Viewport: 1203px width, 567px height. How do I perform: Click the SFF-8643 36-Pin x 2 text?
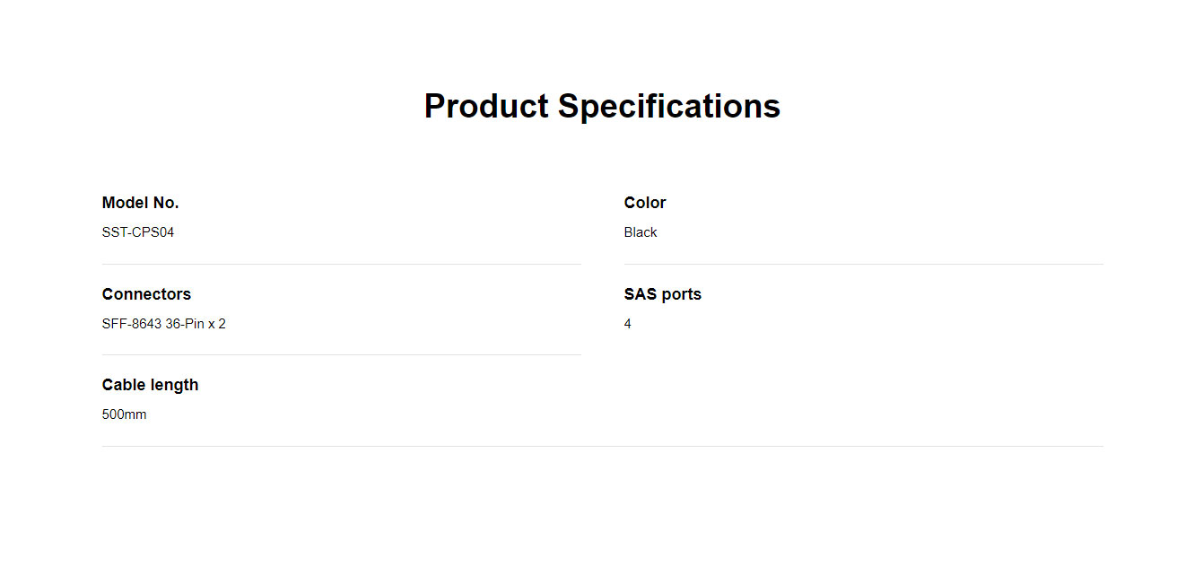(x=164, y=324)
